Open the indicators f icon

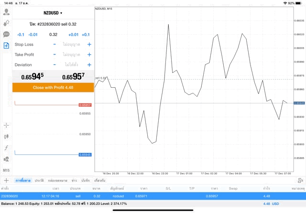[6, 148]
